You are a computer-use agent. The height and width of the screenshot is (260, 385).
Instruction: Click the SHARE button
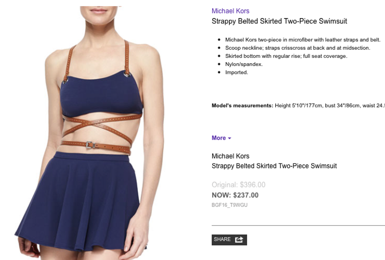[x=229, y=240]
